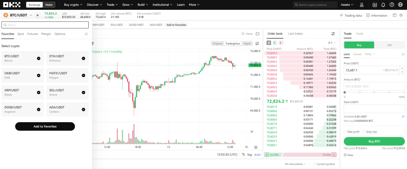This screenshot has width=407, height=169.
Task: Open the All instruments dropdown
Action: (295, 164)
